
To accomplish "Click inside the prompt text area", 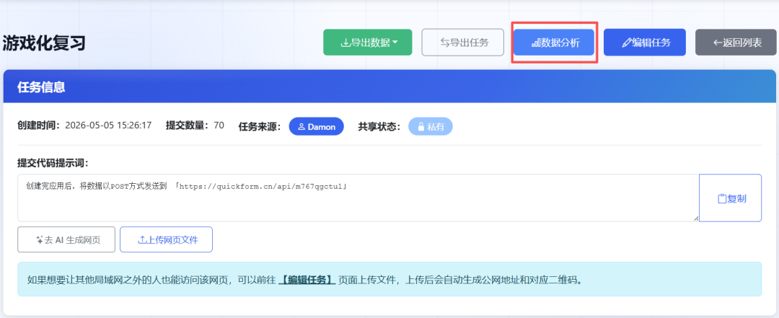I will tap(358, 198).
